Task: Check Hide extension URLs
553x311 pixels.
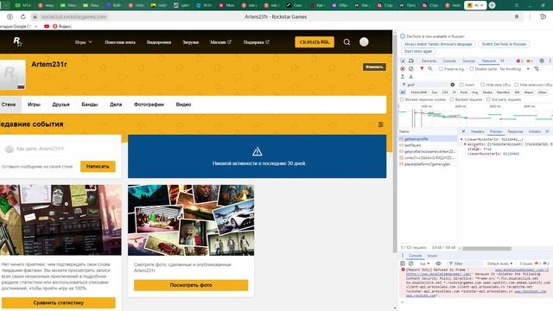Action: 517,85
